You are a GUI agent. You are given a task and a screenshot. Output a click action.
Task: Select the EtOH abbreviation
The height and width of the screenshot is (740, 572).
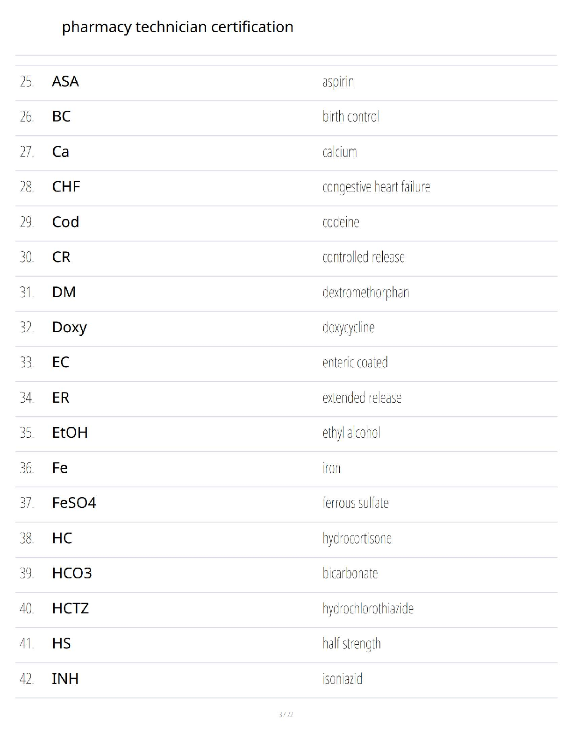tap(70, 433)
